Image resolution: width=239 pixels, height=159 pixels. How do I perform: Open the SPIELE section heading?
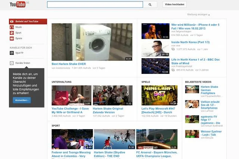pos(146,82)
